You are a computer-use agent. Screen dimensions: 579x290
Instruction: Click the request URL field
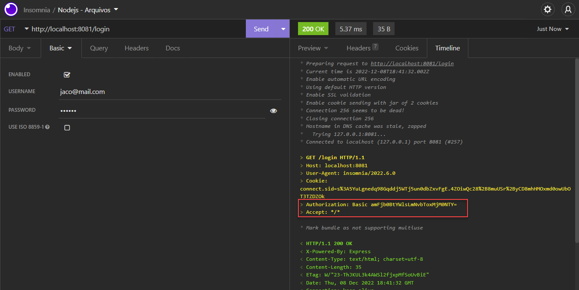(137, 29)
